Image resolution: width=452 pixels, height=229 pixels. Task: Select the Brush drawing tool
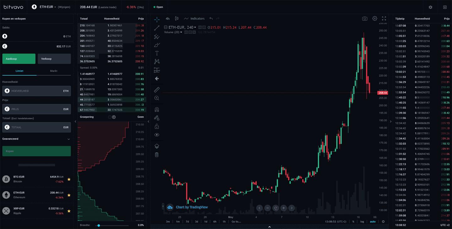pos(157,45)
